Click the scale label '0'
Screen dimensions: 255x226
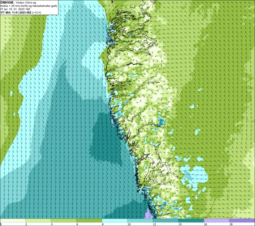click(1, 224)
